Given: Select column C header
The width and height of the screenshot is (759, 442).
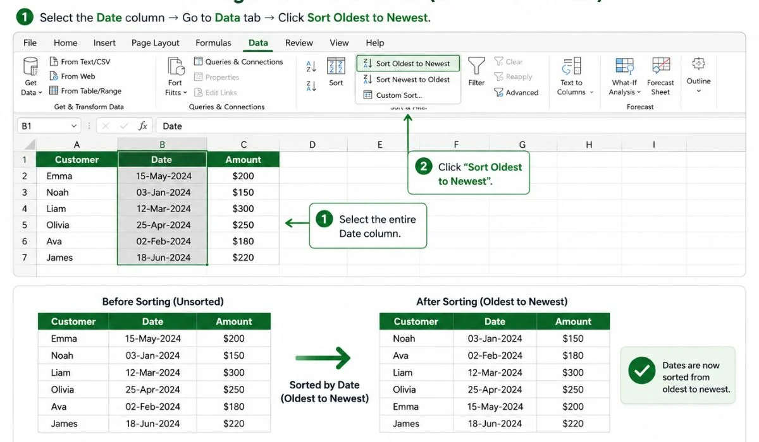Looking at the screenshot, I should [x=244, y=145].
